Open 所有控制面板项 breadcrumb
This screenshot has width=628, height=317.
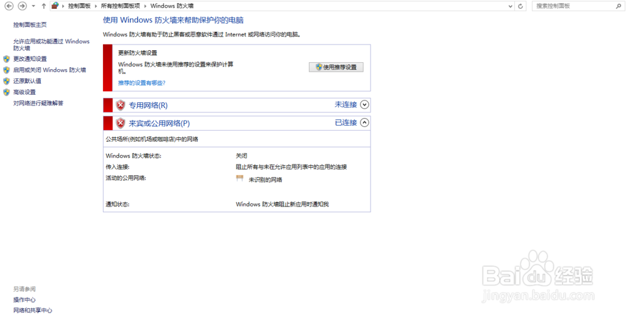pos(121,6)
